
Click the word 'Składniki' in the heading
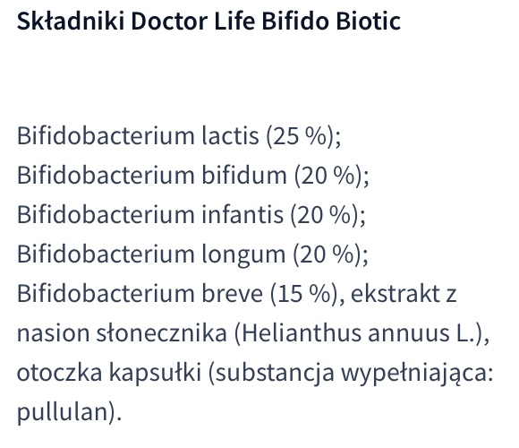click(71, 22)
